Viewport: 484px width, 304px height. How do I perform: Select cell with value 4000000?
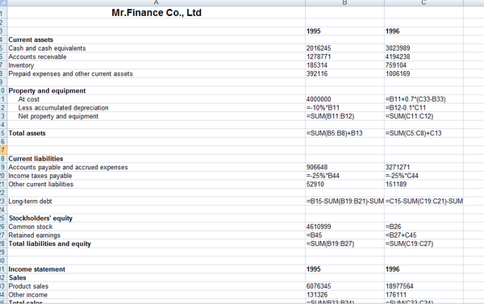319,99
